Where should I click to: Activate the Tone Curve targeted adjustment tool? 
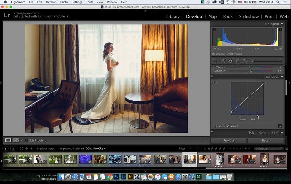pos(214,83)
